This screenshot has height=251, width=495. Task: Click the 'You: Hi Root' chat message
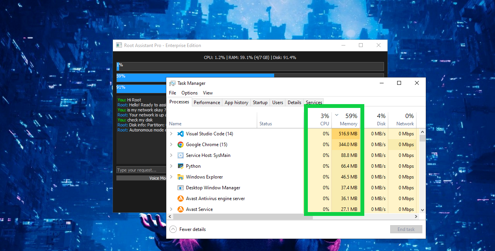[x=129, y=100]
